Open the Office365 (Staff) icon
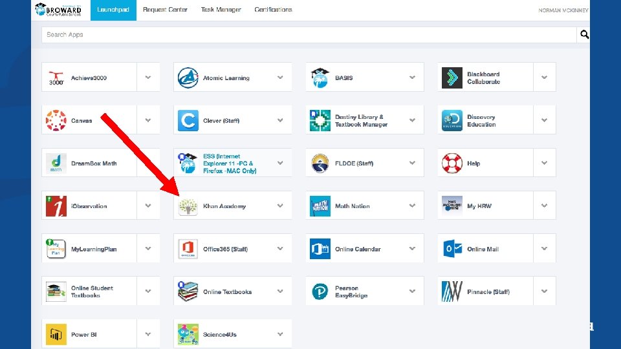 point(188,249)
